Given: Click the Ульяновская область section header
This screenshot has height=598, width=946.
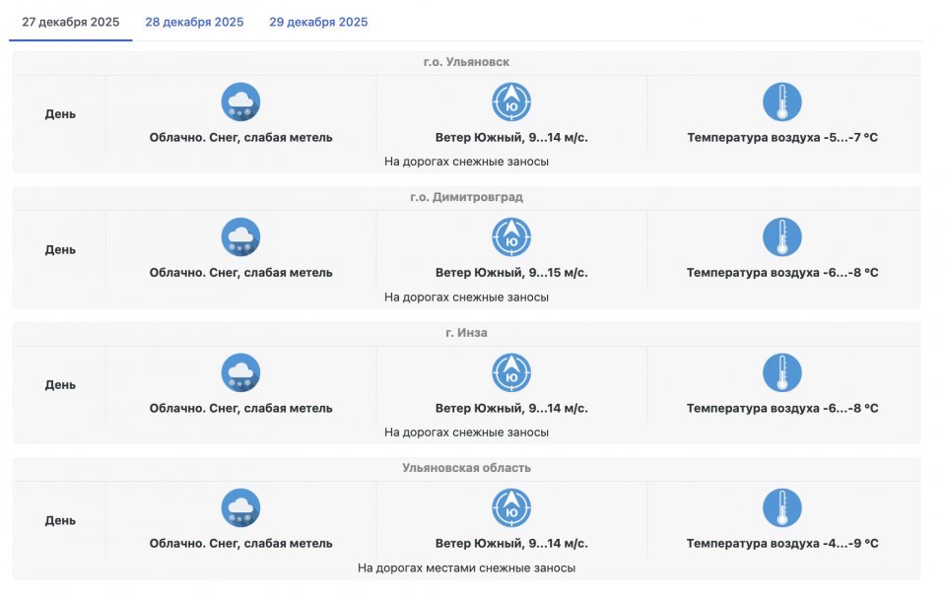Looking at the screenshot, I should 466,468.
